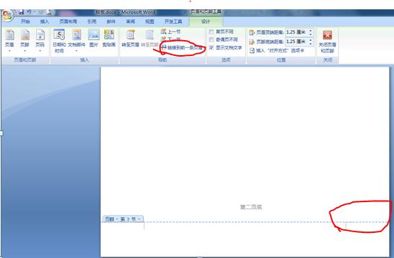
Task: Expand the 页眉 header gallery button
Action: click(x=9, y=41)
